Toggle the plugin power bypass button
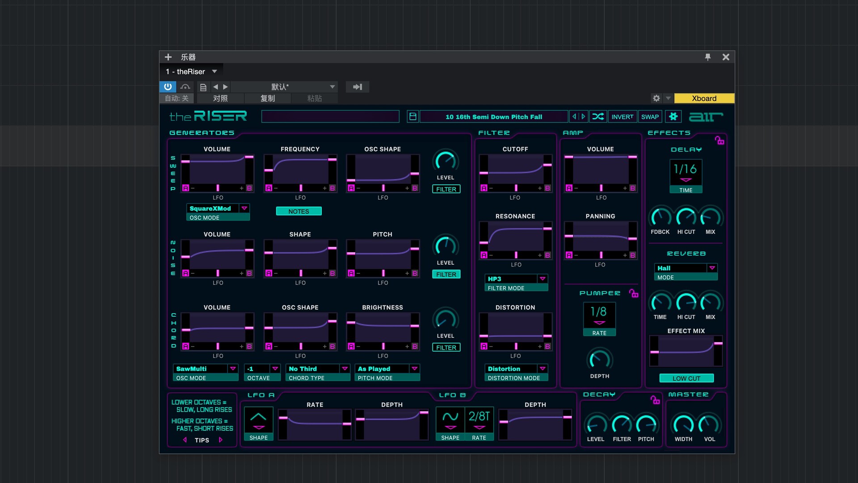 pyautogui.click(x=168, y=87)
